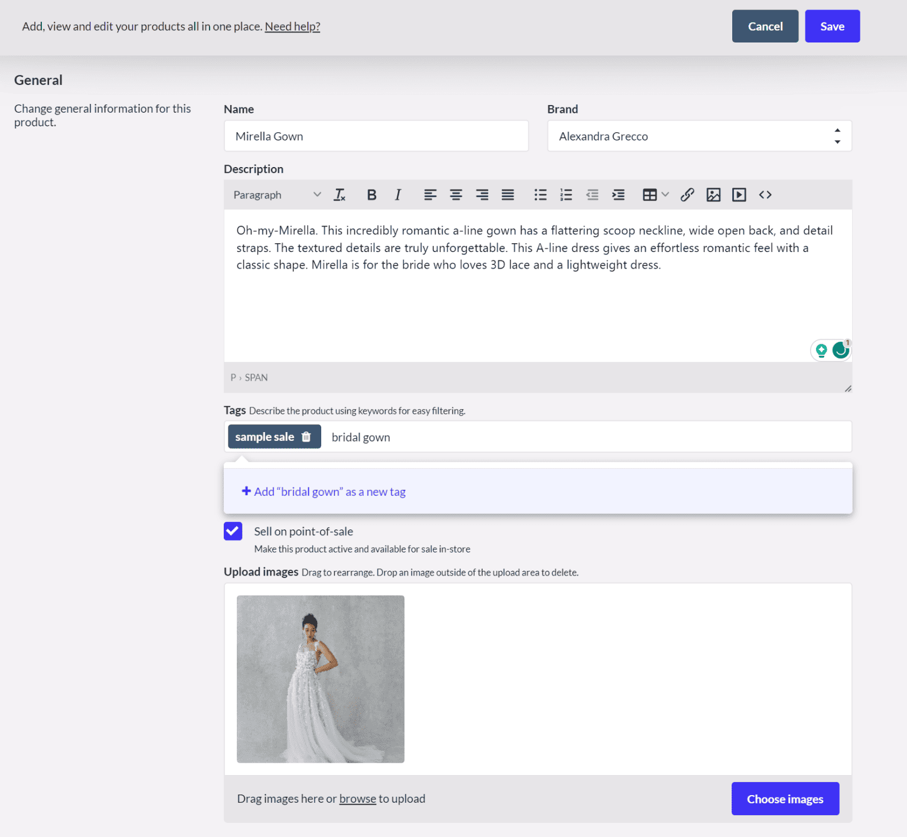Open the Brand selector dropdown

[700, 136]
